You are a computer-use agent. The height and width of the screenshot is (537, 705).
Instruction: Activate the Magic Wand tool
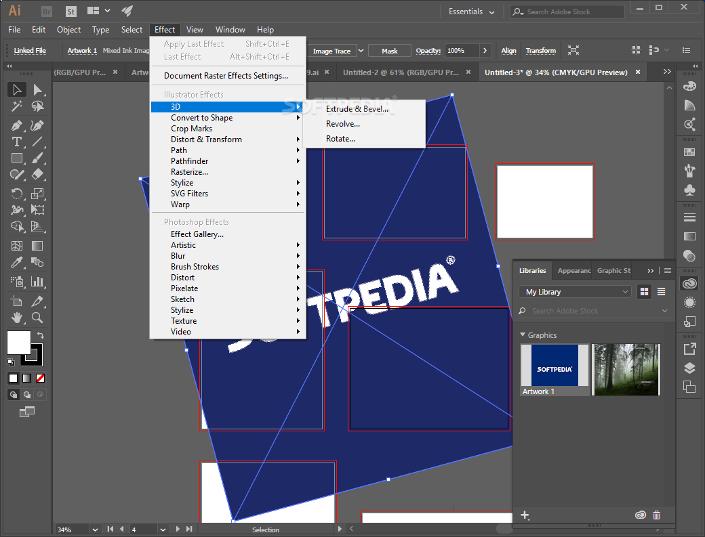point(17,106)
